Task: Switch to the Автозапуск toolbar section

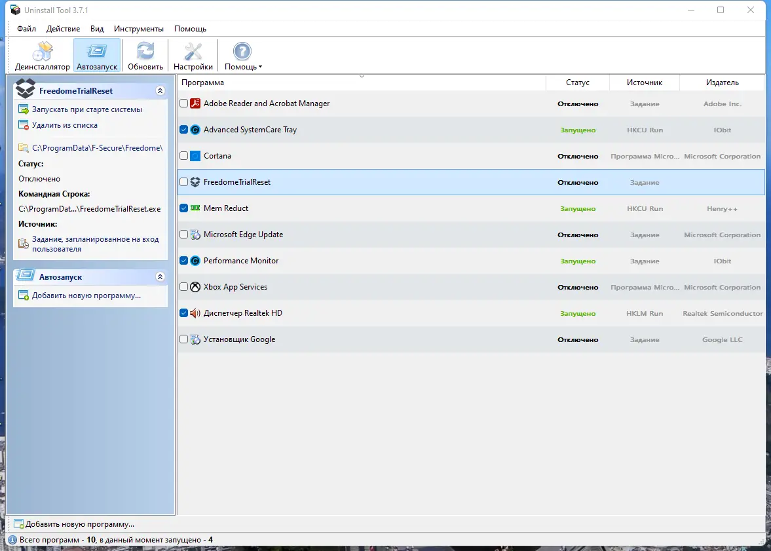Action: pos(97,56)
